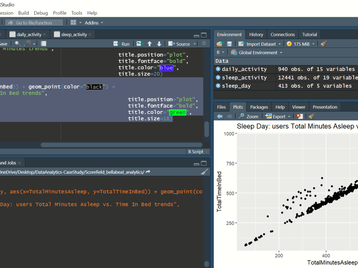Switch to the Packages tab
The height and width of the screenshot is (268, 358).
(x=259, y=107)
